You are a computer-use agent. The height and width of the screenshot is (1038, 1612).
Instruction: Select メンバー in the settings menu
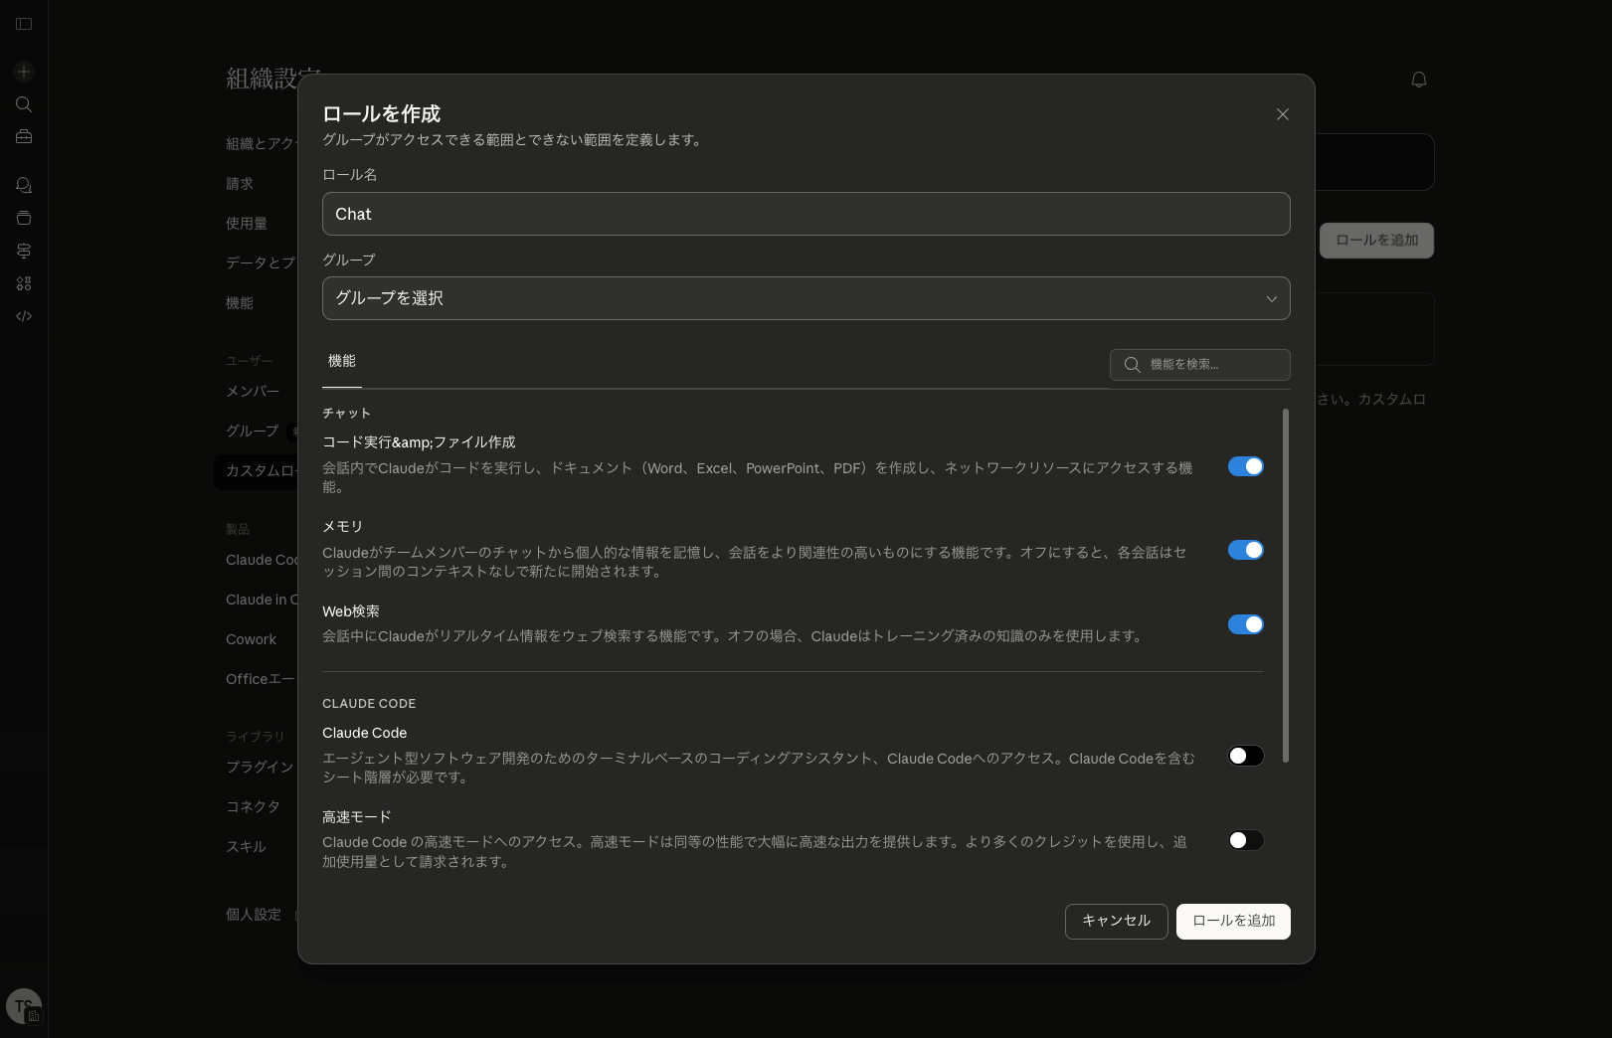pyautogui.click(x=252, y=391)
